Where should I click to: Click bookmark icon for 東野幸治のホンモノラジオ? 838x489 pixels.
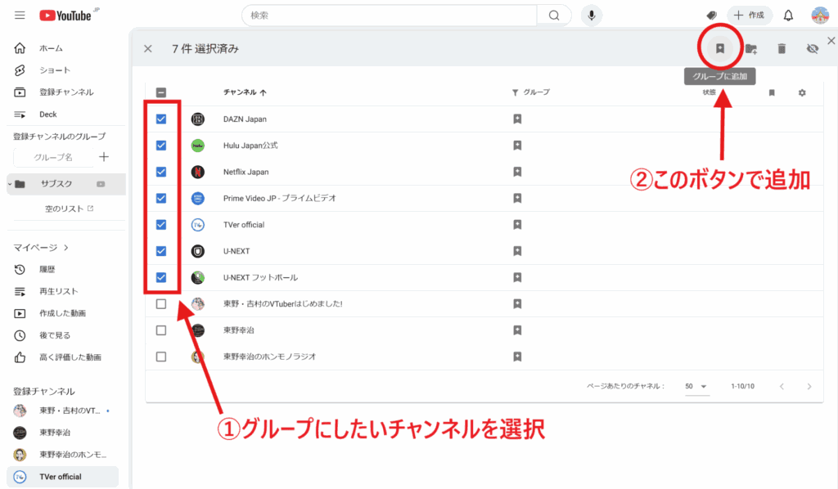coord(517,357)
